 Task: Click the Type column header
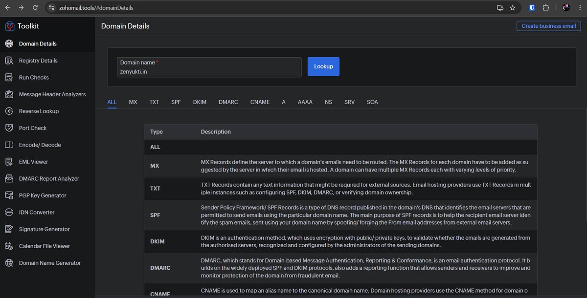point(157,132)
